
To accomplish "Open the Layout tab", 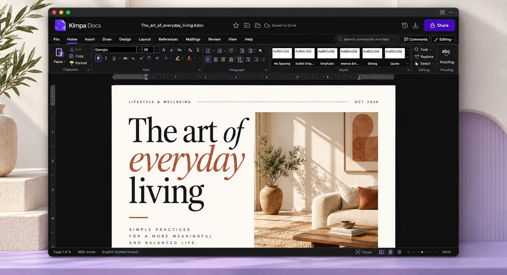I will (145, 40).
